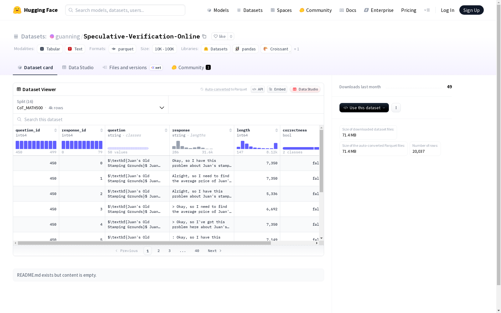Focus the Search this dataset field
The width and height of the screenshot is (501, 313).
168,120
